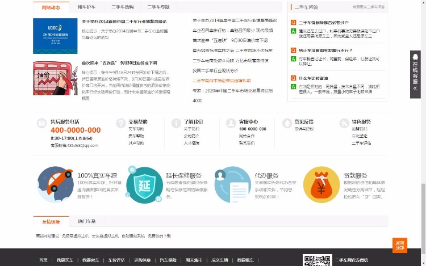Click the 返回顶部 orange button

[400, 245]
